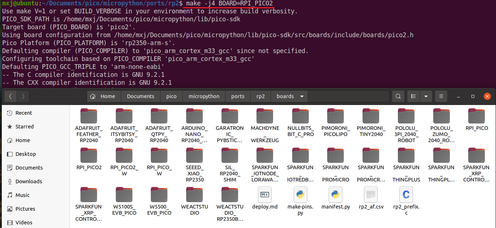The width and height of the screenshot is (496, 228).
Task: Open Documents in the sidebar
Action: 35,168
